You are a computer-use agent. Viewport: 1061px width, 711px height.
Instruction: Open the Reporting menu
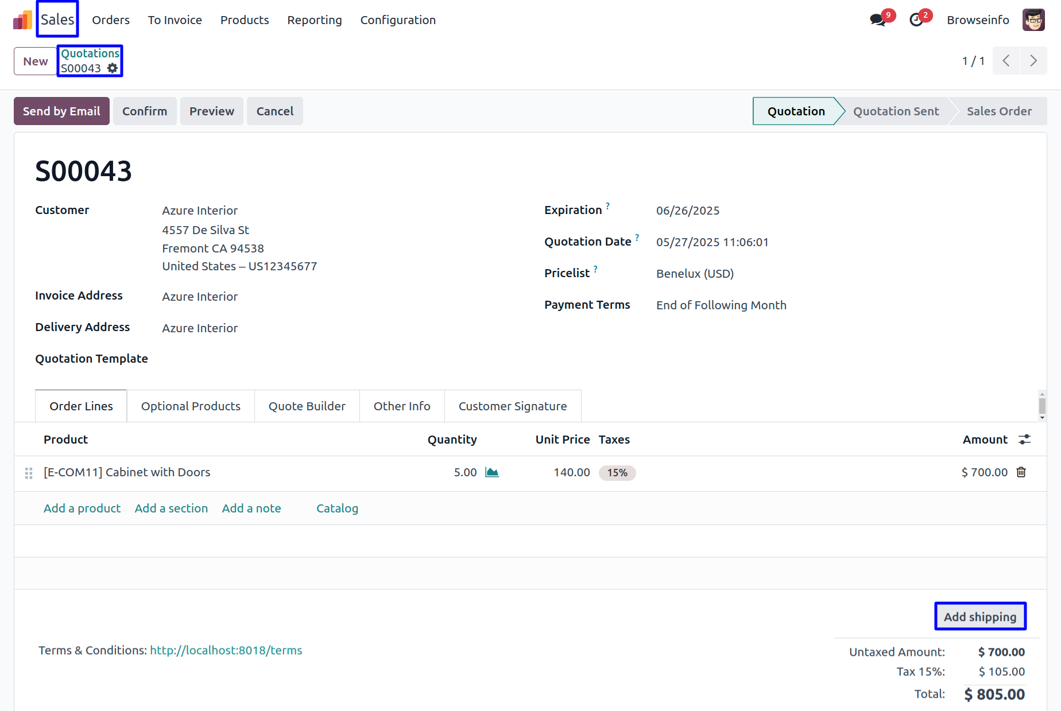tap(315, 20)
